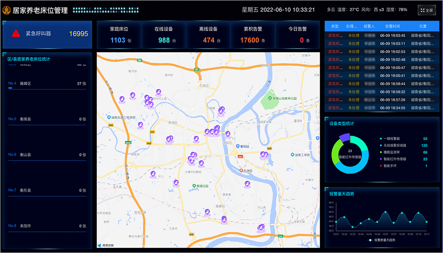Image resolution: width=443 pixels, height=253 pixels.
Task: Click the 在线设备 988 stat card
Action: 164,35
